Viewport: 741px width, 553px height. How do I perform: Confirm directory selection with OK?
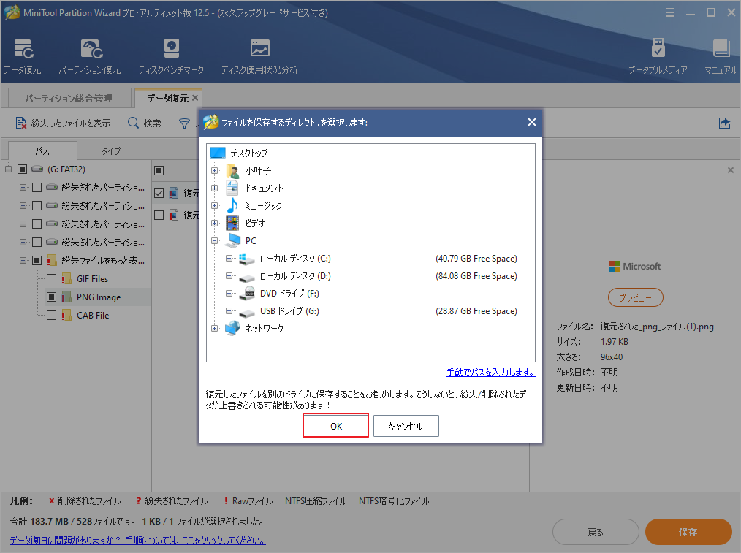(335, 425)
